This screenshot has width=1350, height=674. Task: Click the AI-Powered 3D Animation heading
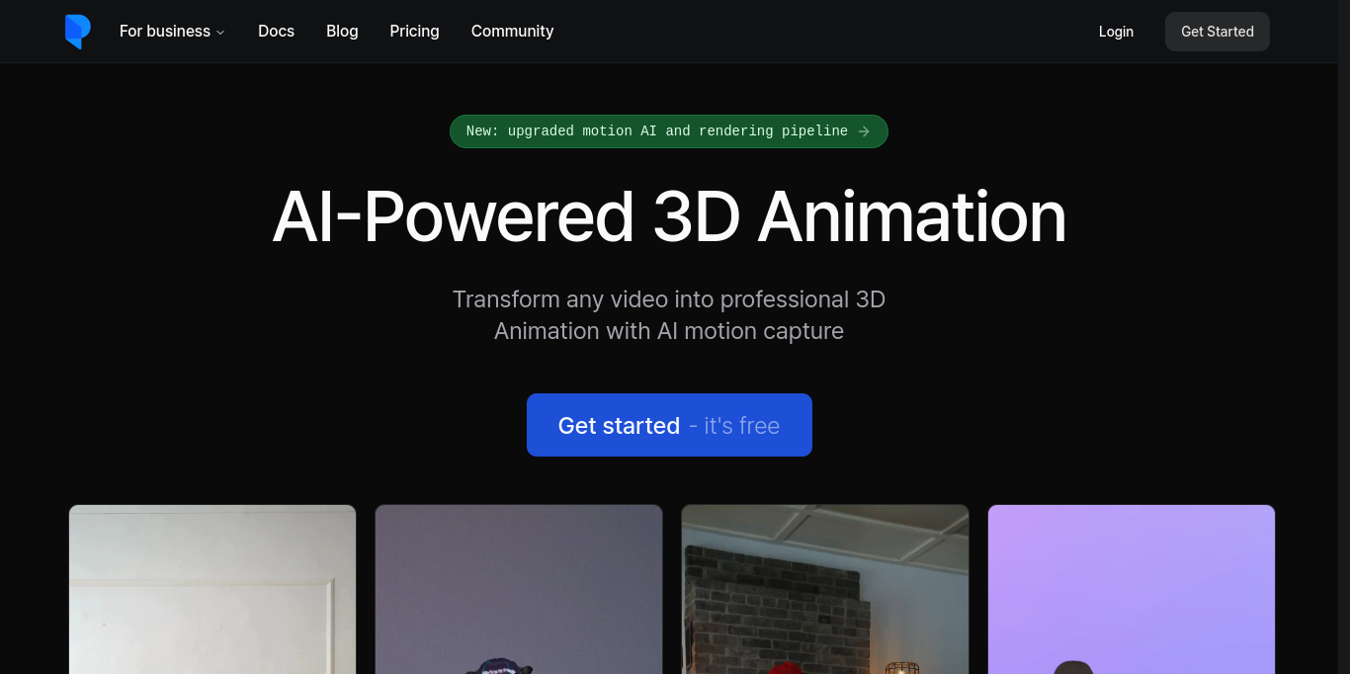pyautogui.click(x=669, y=217)
